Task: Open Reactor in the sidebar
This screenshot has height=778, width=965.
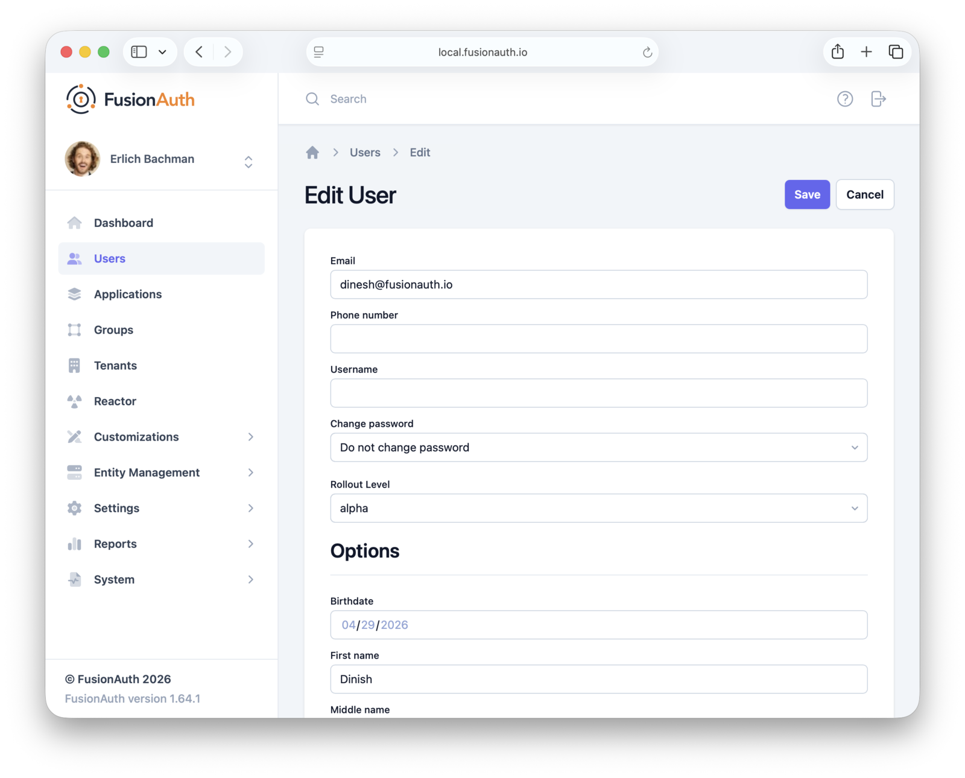Action: (162, 401)
